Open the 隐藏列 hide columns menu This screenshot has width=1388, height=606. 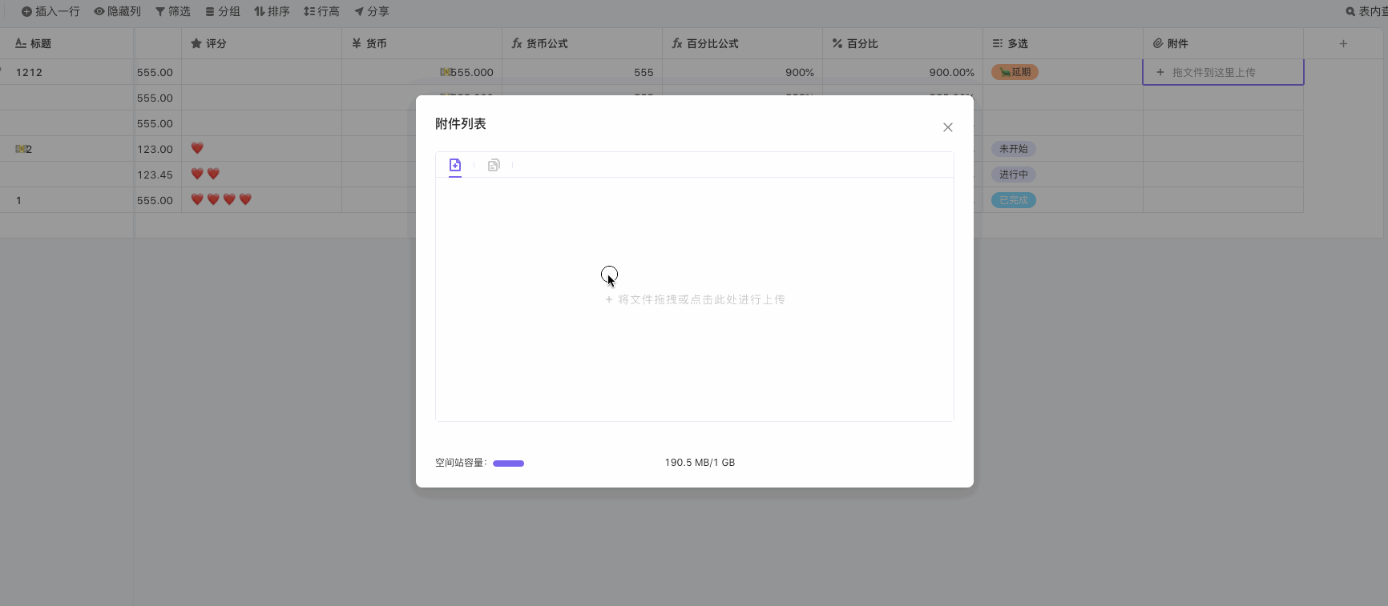point(117,11)
